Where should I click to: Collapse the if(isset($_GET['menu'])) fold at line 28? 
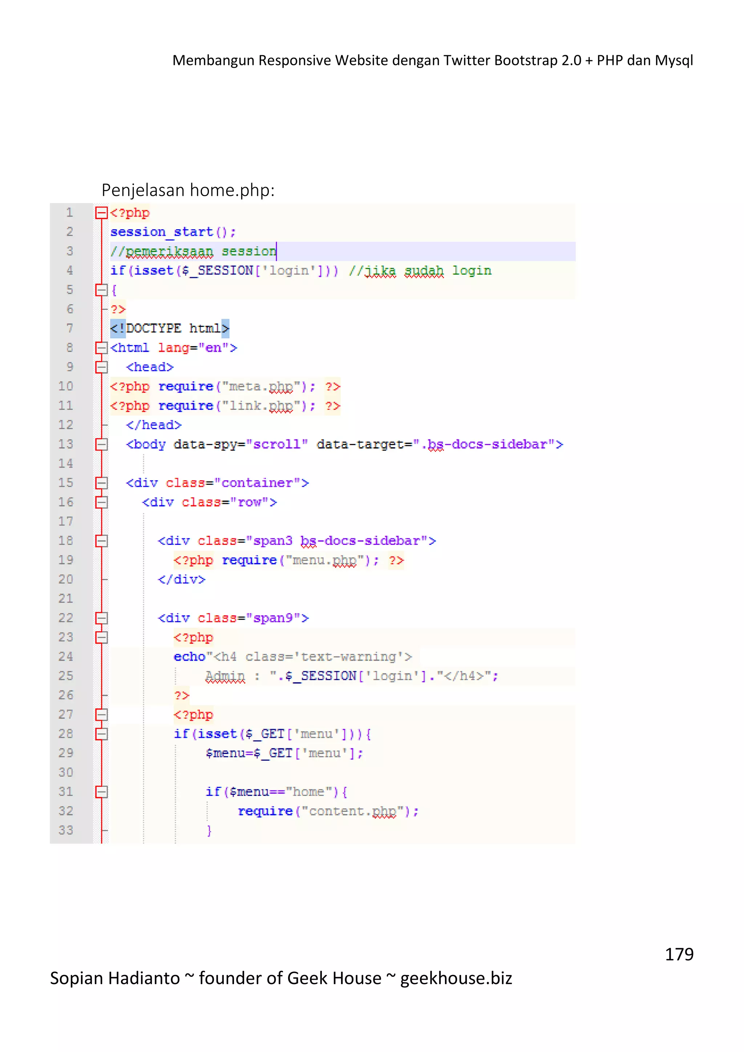coord(101,734)
